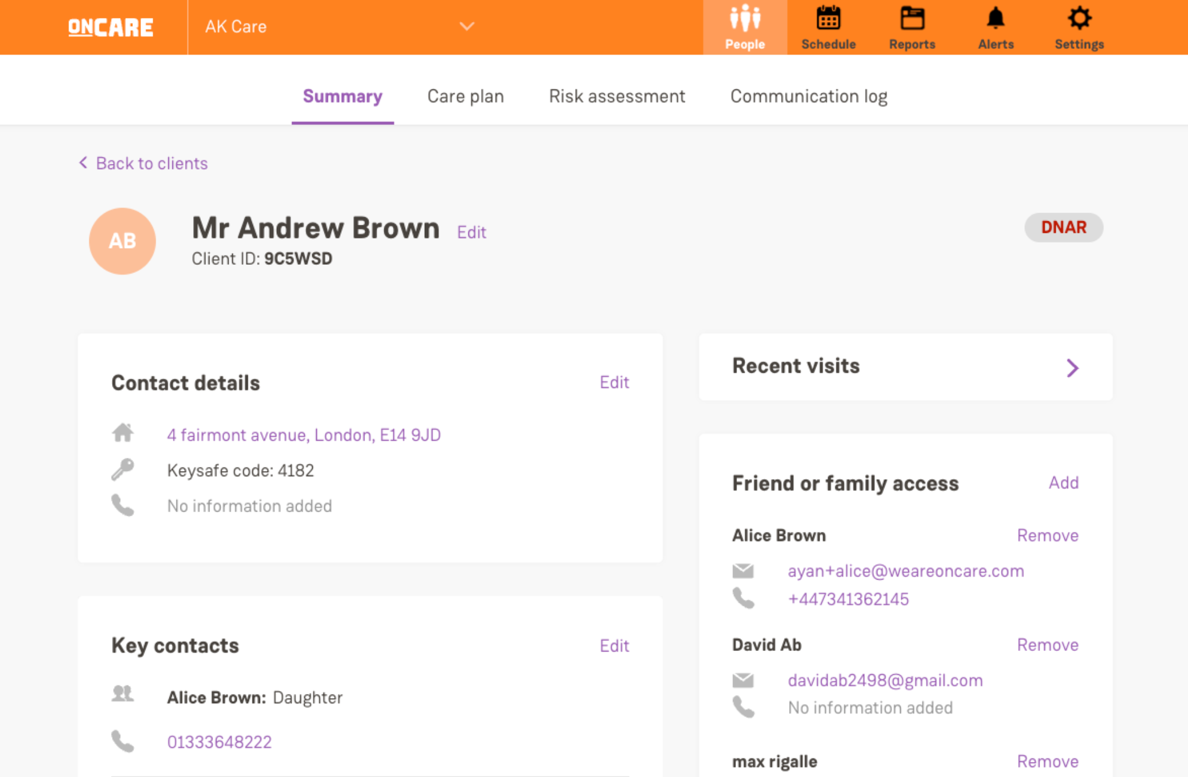Edit the Contact details section
This screenshot has height=777, width=1188.
614,382
